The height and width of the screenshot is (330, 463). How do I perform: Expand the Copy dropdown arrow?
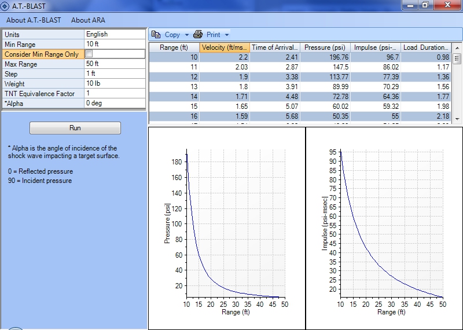point(187,35)
